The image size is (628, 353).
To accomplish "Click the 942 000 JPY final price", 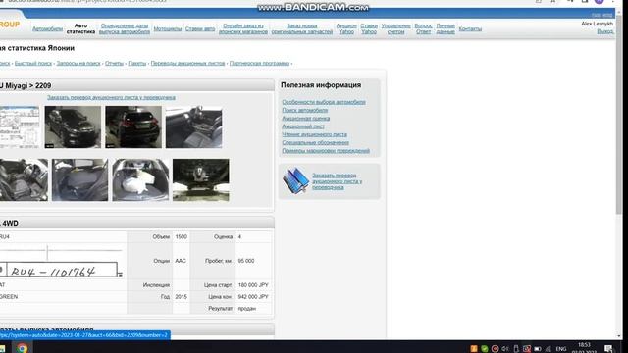I will pos(253,297).
